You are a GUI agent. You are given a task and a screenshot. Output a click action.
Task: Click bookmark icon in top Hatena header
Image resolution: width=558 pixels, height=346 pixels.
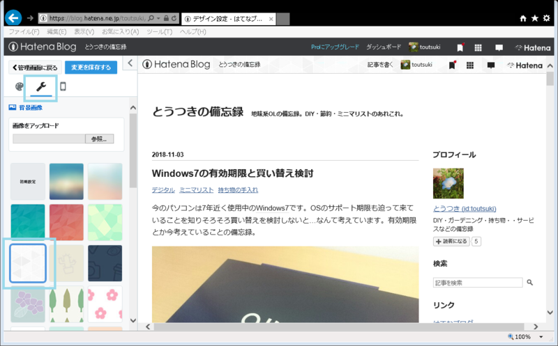click(x=460, y=47)
